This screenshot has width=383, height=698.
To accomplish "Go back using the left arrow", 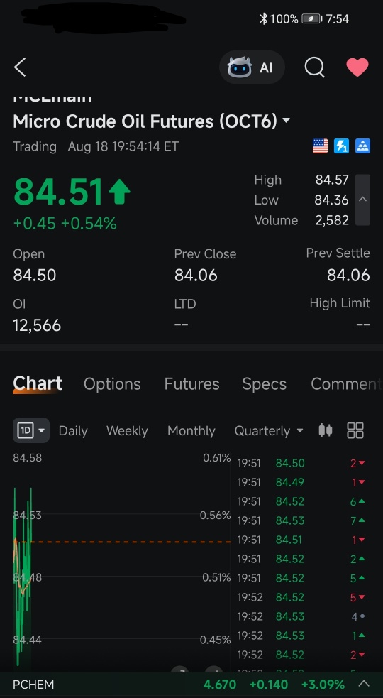I will 20,67.
